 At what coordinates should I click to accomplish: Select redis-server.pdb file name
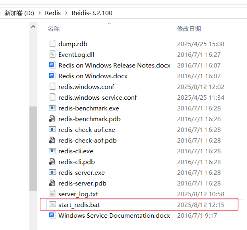(82, 183)
